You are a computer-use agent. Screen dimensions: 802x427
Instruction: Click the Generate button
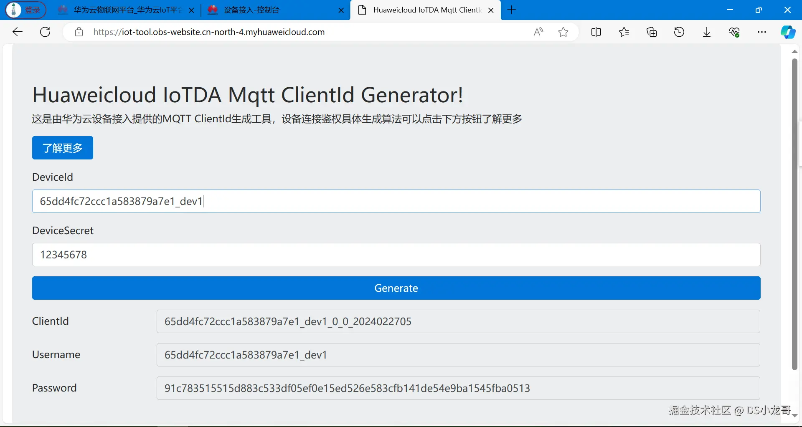coord(396,288)
